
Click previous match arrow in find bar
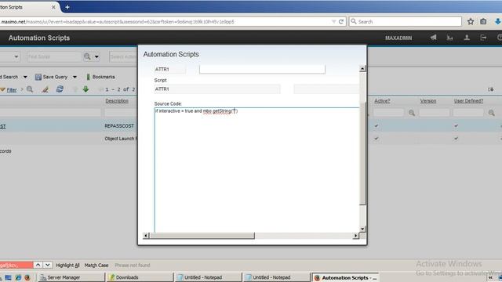click(38, 265)
